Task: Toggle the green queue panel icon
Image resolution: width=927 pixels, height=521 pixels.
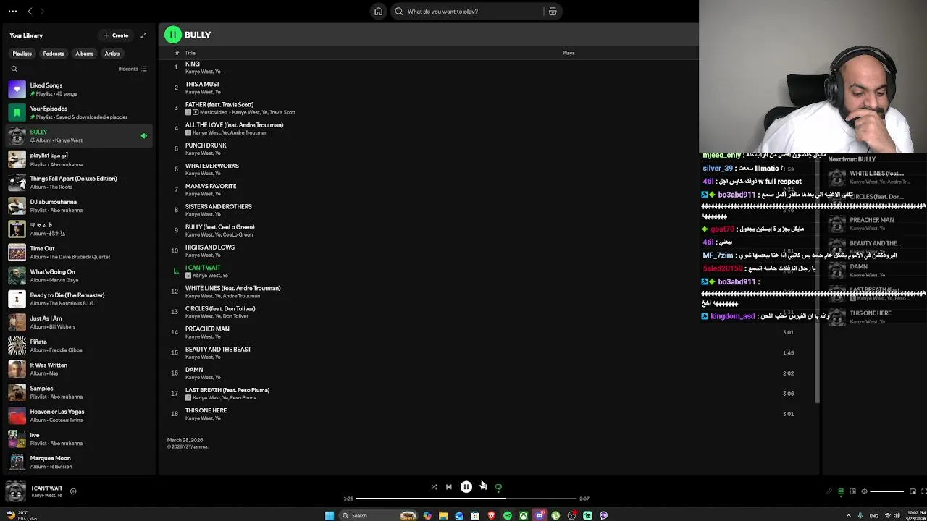Action: coord(841,491)
